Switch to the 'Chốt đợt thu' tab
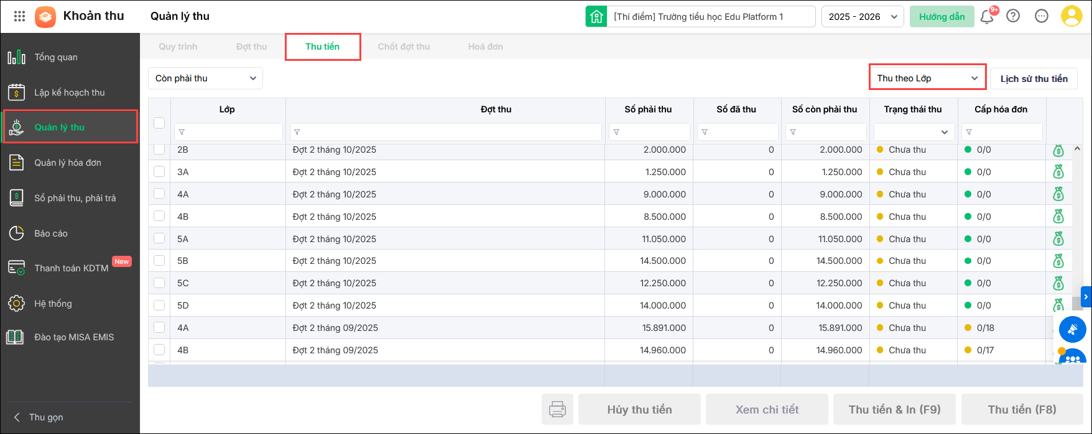 (x=404, y=47)
